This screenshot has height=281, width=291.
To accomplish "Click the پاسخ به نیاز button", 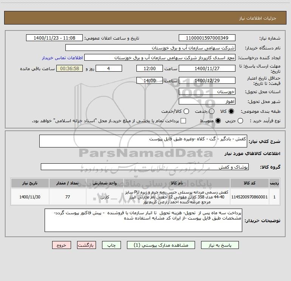I will [x=220, y=245].
